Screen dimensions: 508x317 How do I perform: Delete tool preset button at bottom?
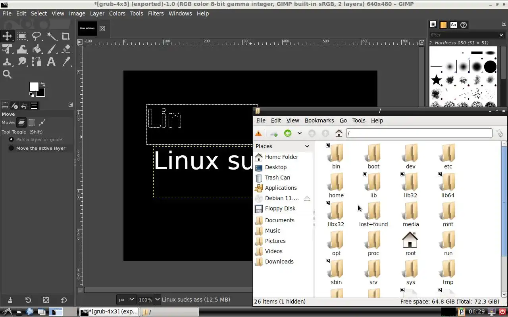tap(46, 300)
